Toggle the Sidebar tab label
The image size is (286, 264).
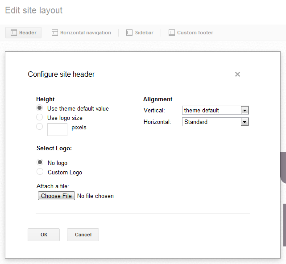[x=144, y=33]
